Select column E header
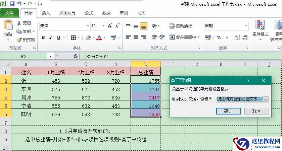Screen dimensions: 282x151 coord(145,64)
